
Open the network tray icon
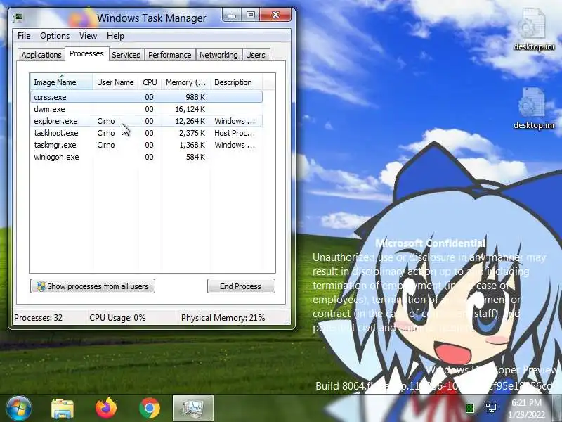pyautogui.click(x=490, y=408)
